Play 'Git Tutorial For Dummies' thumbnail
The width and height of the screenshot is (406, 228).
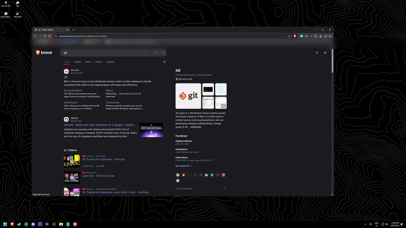[x=72, y=161]
